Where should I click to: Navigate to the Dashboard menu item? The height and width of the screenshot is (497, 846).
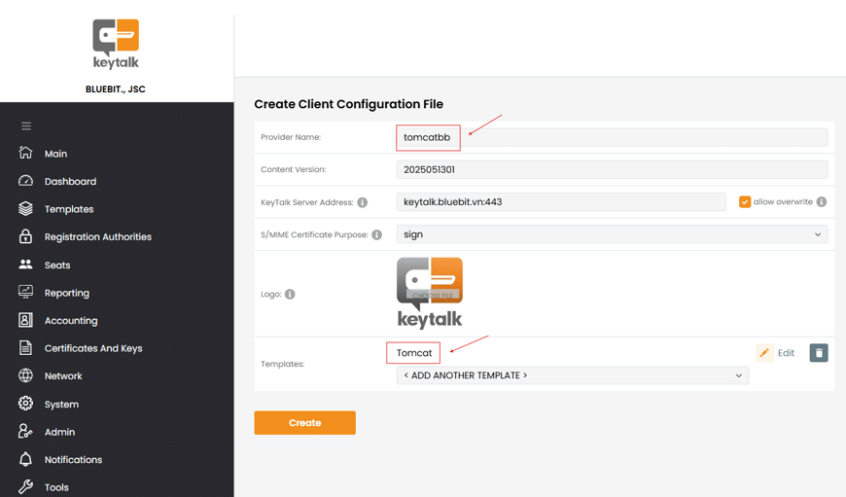pos(70,182)
